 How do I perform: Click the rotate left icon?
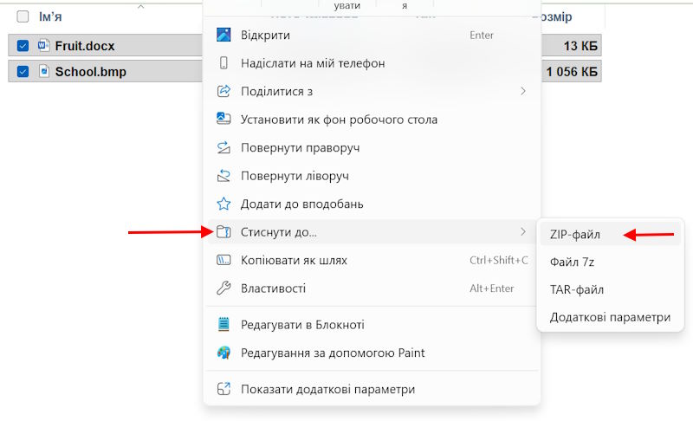[223, 176]
